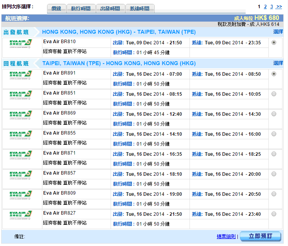Sort by 航行時間 tab
This screenshot has height=246, width=288.
tap(81, 9)
